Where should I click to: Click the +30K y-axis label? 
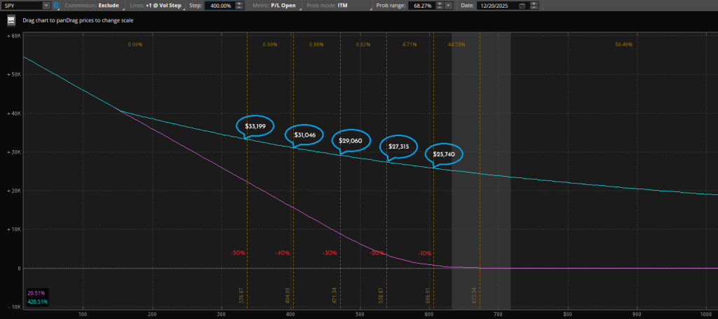[x=14, y=152]
